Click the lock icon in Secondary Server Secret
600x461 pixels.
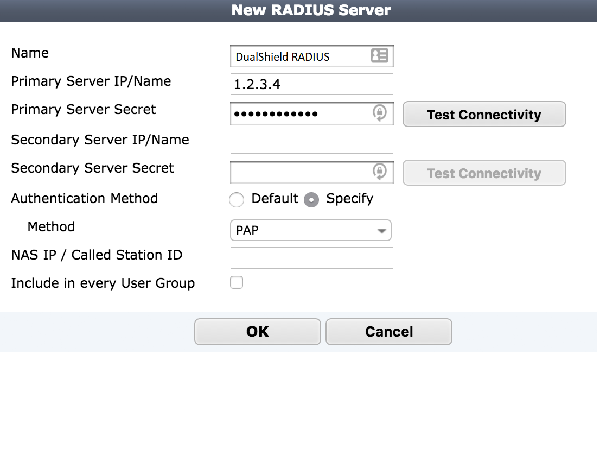click(379, 172)
